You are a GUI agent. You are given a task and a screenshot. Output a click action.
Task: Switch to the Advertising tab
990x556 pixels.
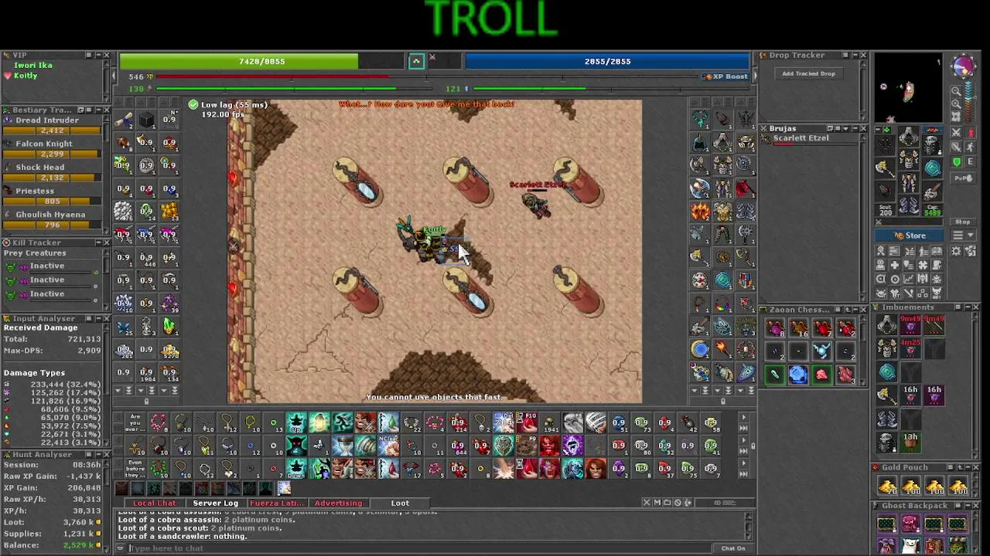[x=338, y=503]
